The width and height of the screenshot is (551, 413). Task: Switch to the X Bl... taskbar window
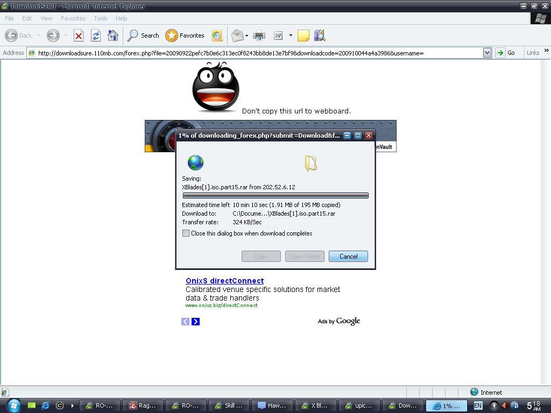[x=315, y=405]
